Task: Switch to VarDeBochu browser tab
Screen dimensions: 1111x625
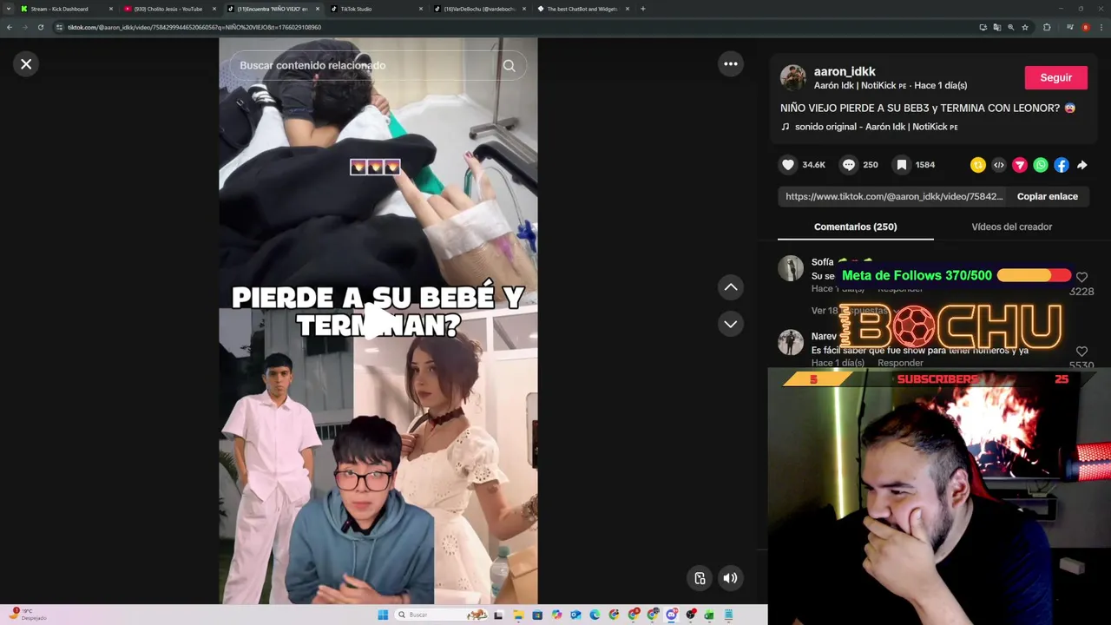Action: click(x=479, y=9)
